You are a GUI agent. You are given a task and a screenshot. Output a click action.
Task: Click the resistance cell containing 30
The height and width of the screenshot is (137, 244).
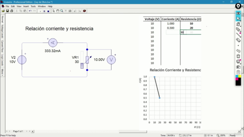coord(191,32)
